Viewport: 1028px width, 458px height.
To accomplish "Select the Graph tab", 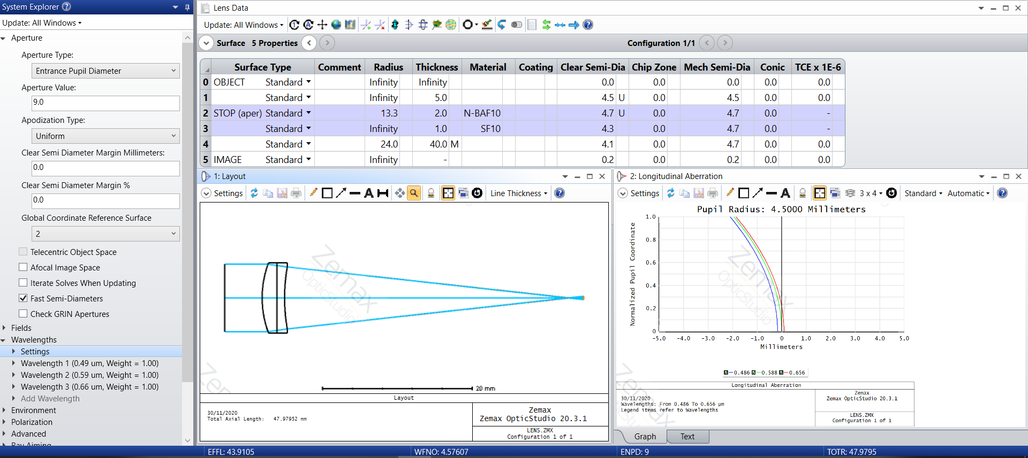I will (x=645, y=437).
